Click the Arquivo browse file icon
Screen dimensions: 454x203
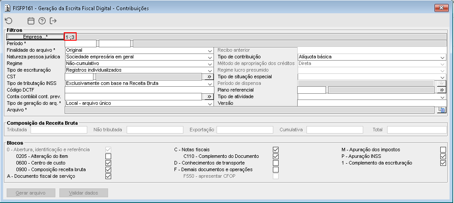[x=441, y=110]
